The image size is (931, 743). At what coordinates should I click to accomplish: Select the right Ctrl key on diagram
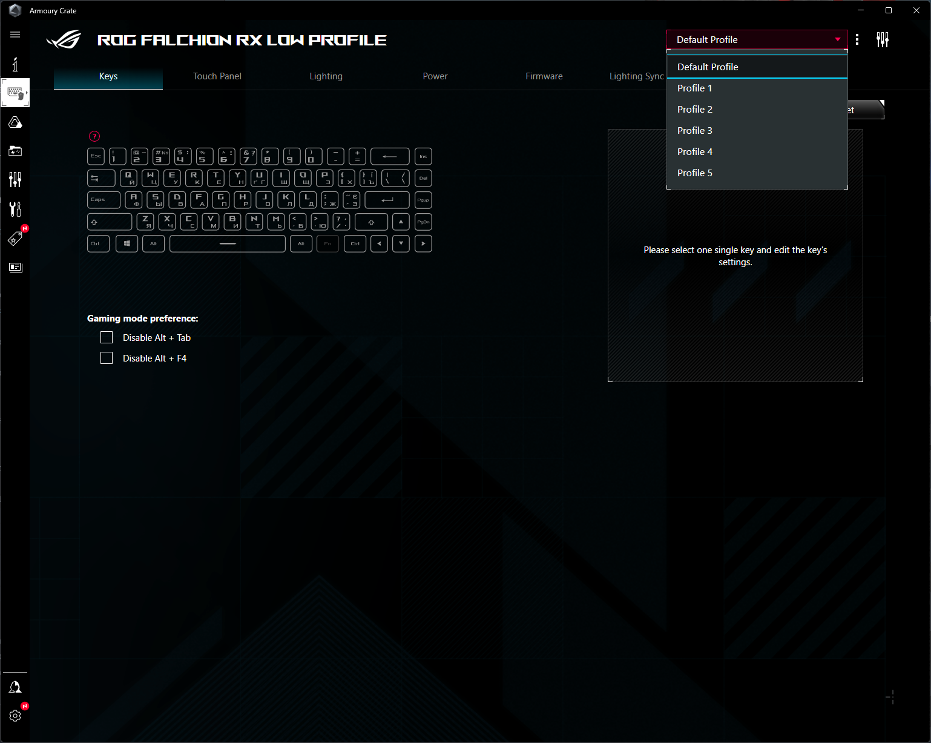355,243
